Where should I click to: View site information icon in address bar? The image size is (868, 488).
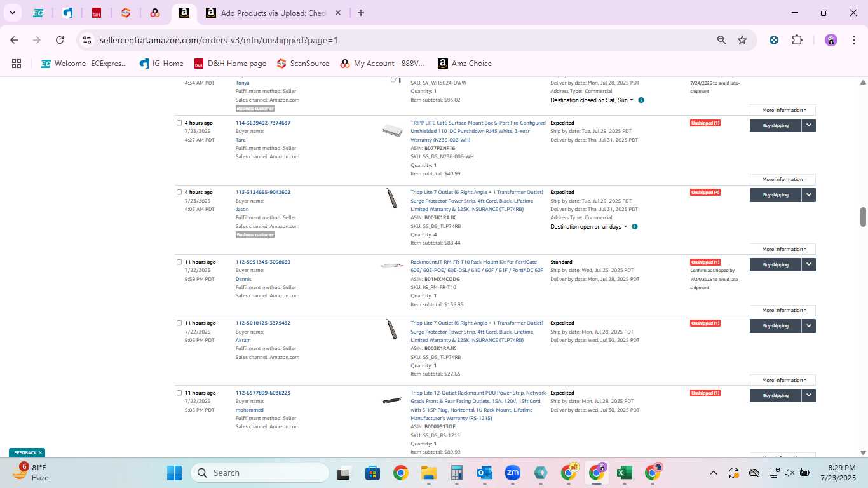(88, 40)
